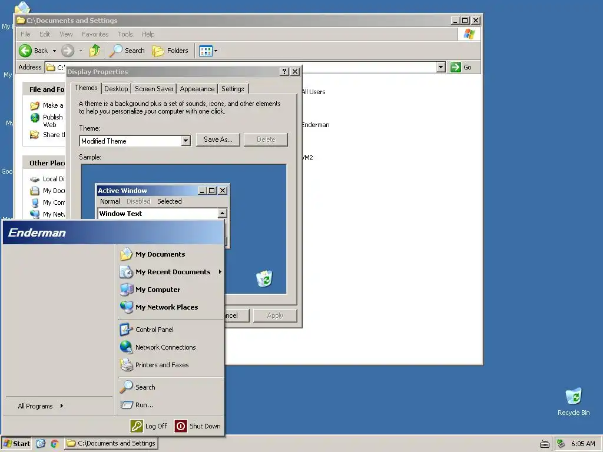The width and height of the screenshot is (603, 452).
Task: Expand the Theme combo box dropdown
Action: pyautogui.click(x=185, y=141)
